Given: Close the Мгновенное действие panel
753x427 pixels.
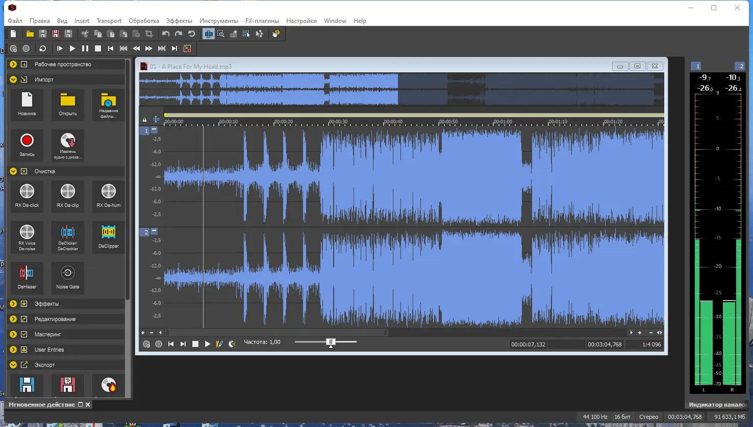Looking at the screenshot, I should 88,405.
